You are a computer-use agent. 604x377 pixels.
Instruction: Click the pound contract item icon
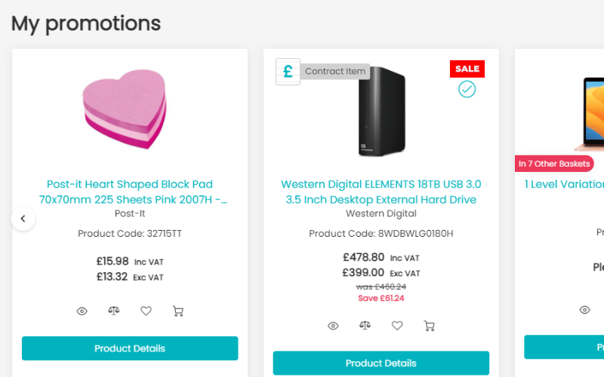tap(288, 72)
